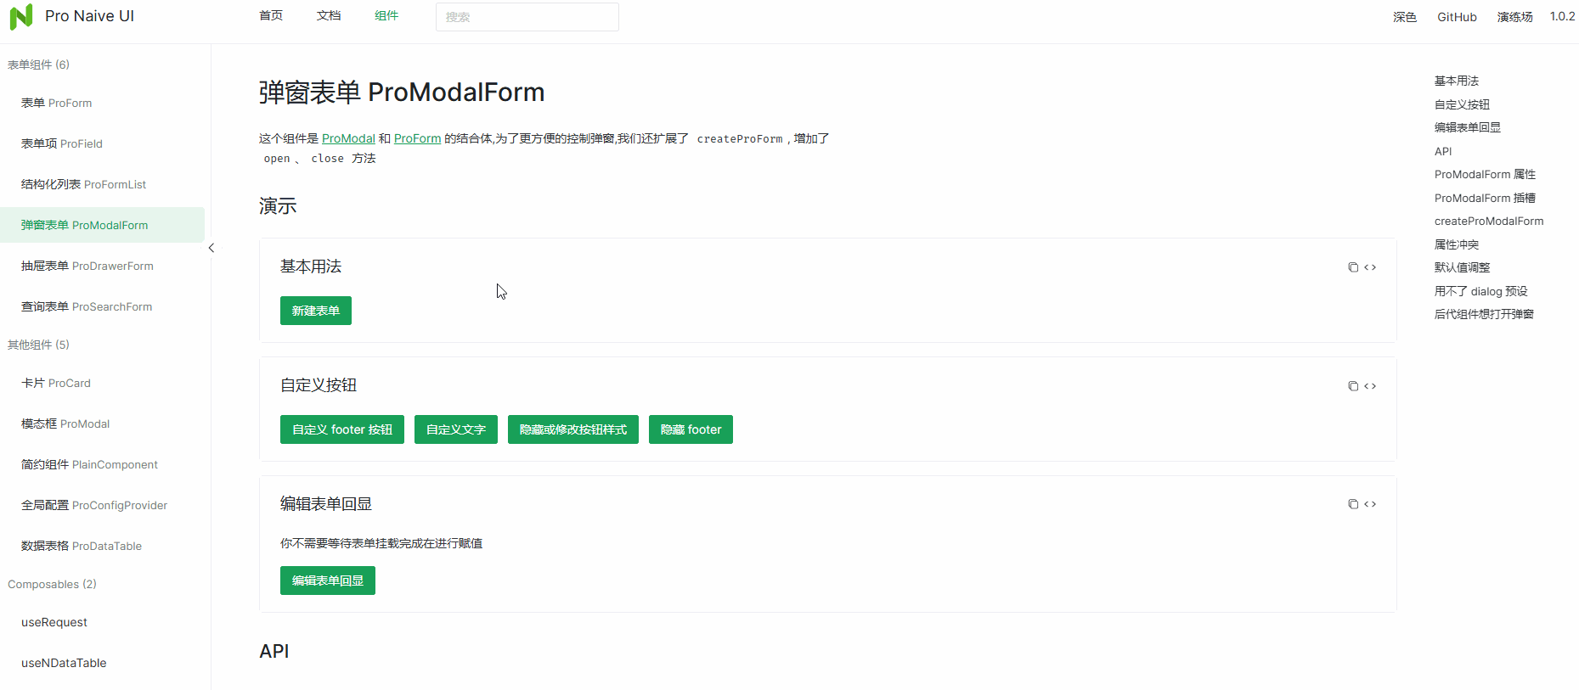Open 查询表单 ProSearchForm in sidebar

(x=102, y=306)
